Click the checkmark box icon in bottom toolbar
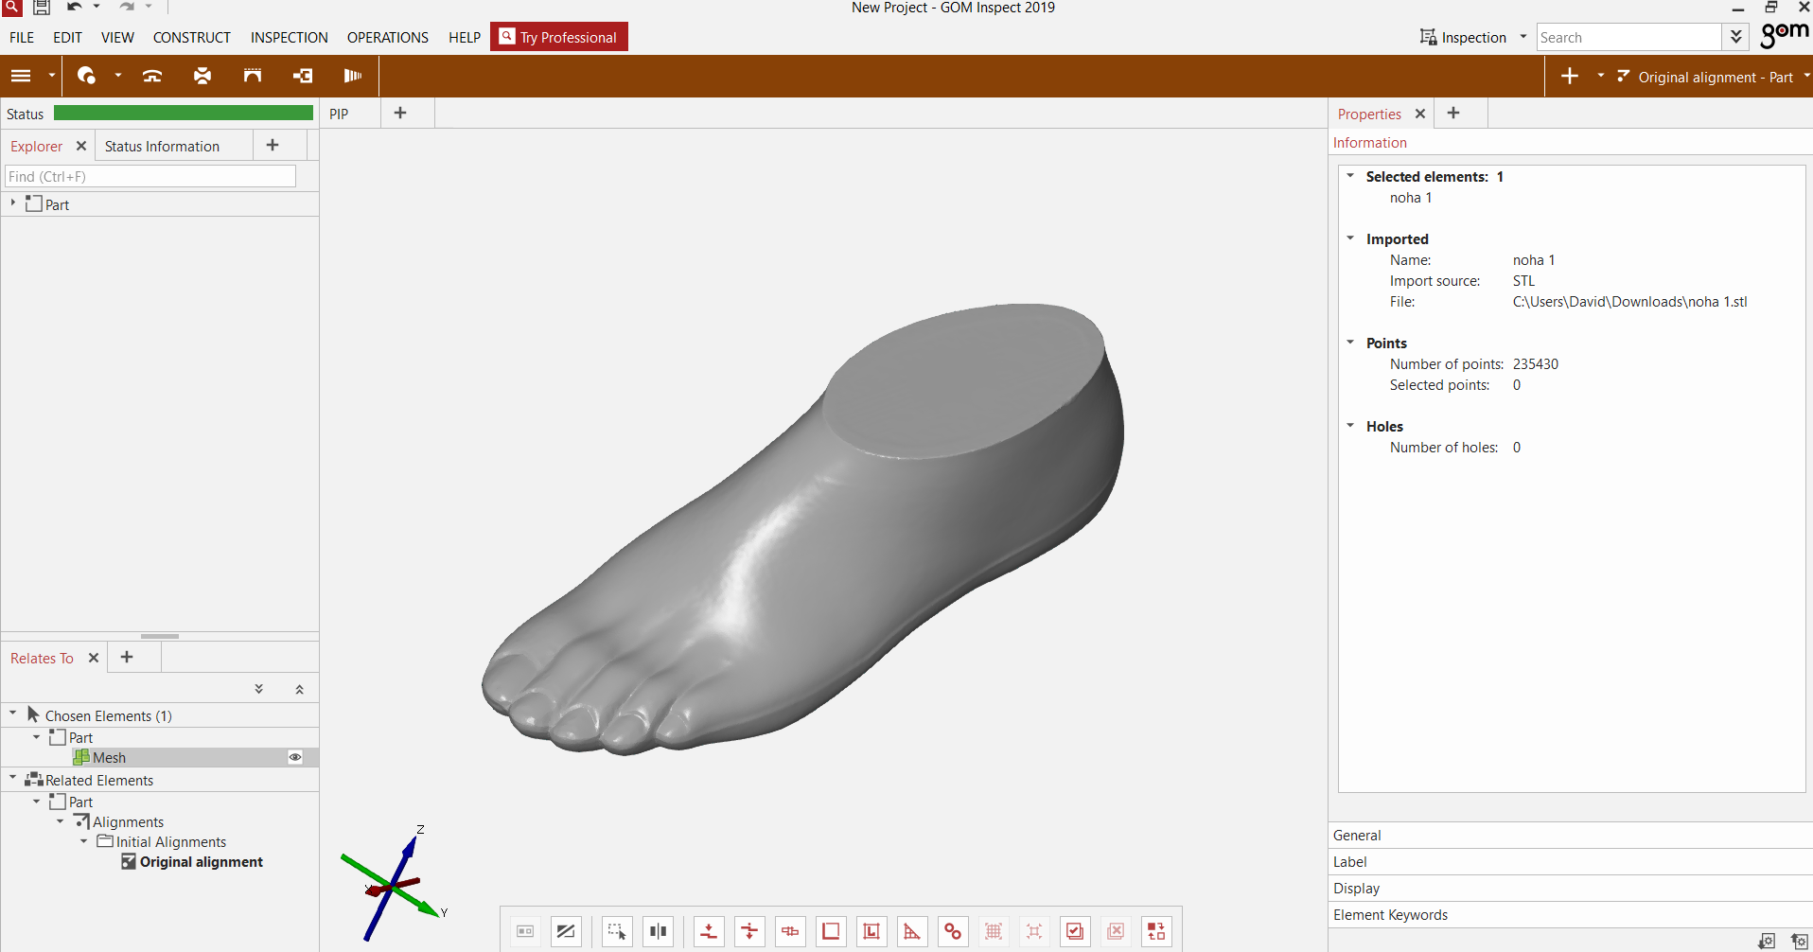 (x=1075, y=931)
